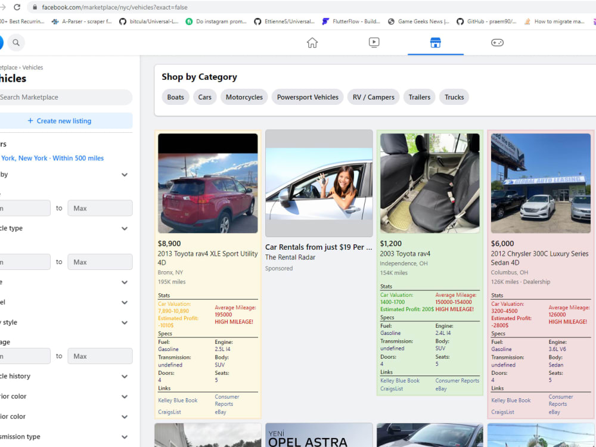The width and height of the screenshot is (596, 447).
Task: Open the red 2013 Toyota rav4 photo
Action: 208,183
